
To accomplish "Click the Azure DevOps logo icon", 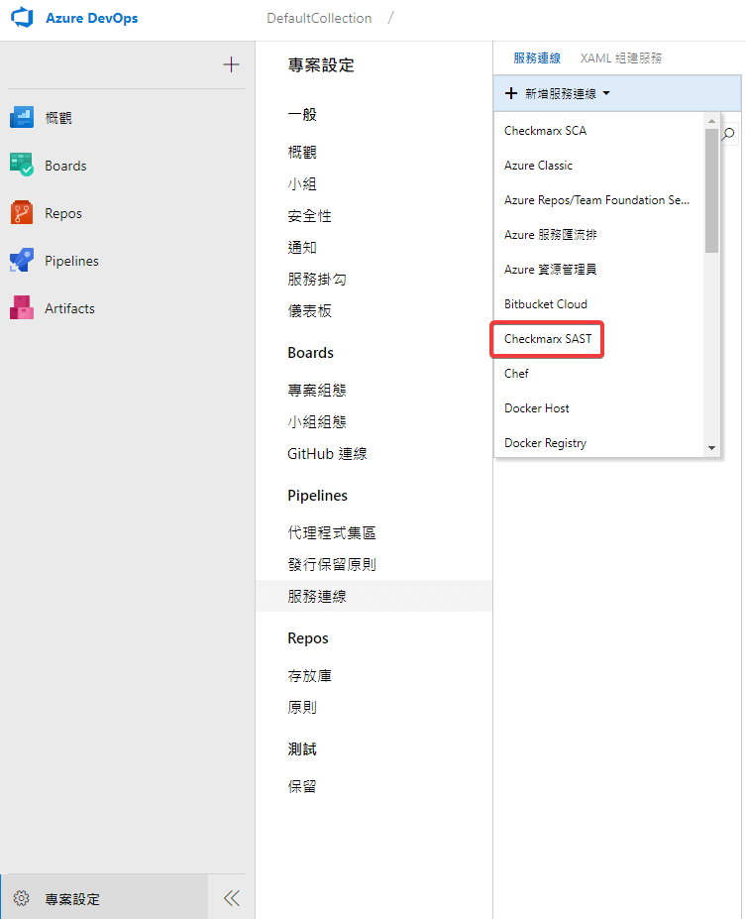I will click(x=22, y=19).
